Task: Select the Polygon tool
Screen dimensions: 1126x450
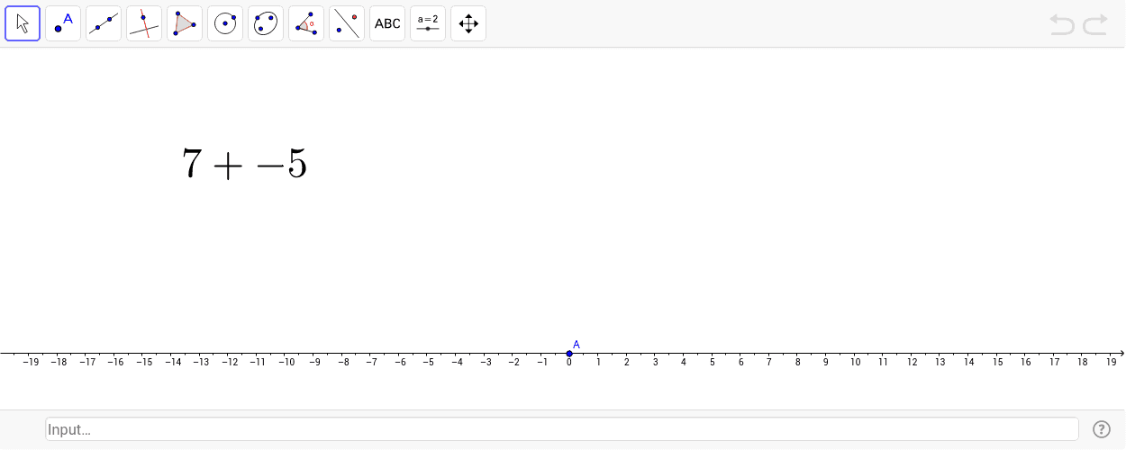Action: (185, 23)
